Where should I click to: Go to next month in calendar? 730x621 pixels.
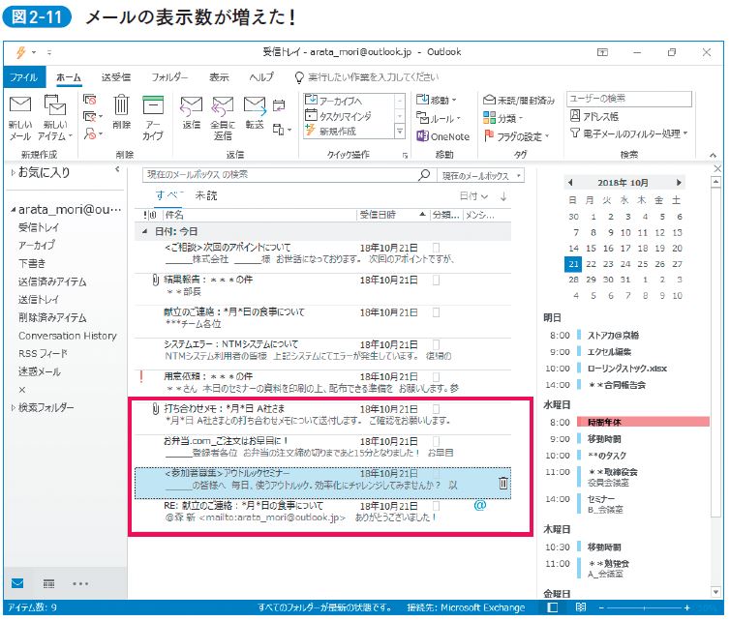(x=679, y=183)
